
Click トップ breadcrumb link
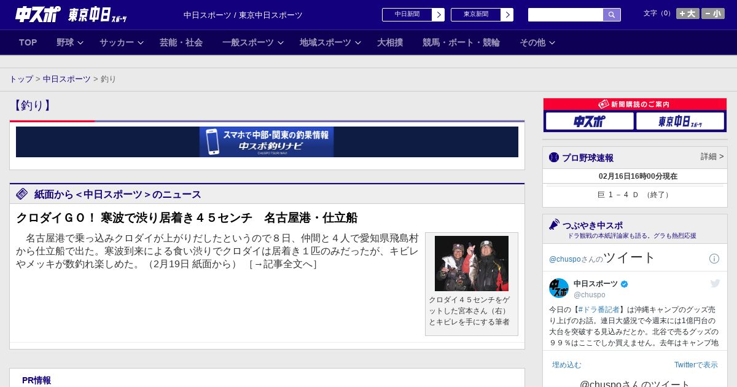21,79
